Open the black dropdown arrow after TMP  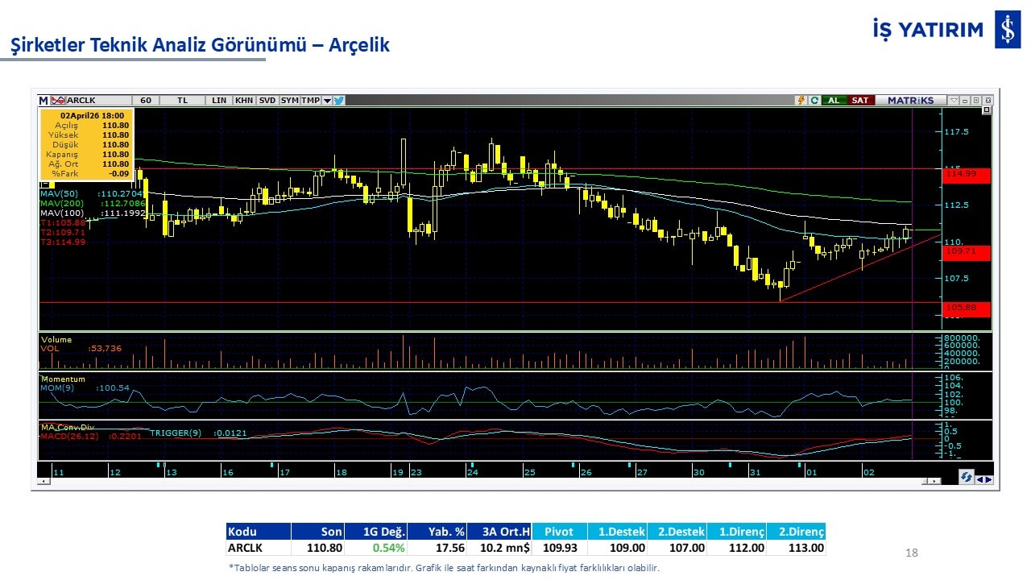tap(327, 101)
